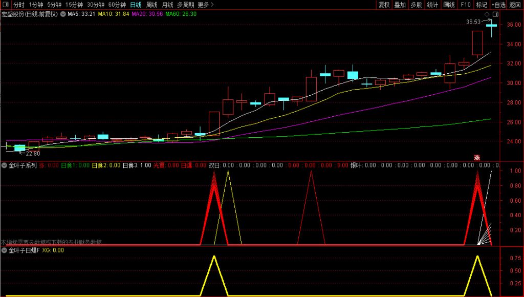Screen dimensions: 524x297
Task: Enable 多股 multi-stock view
Action: pyautogui.click(x=416, y=5)
